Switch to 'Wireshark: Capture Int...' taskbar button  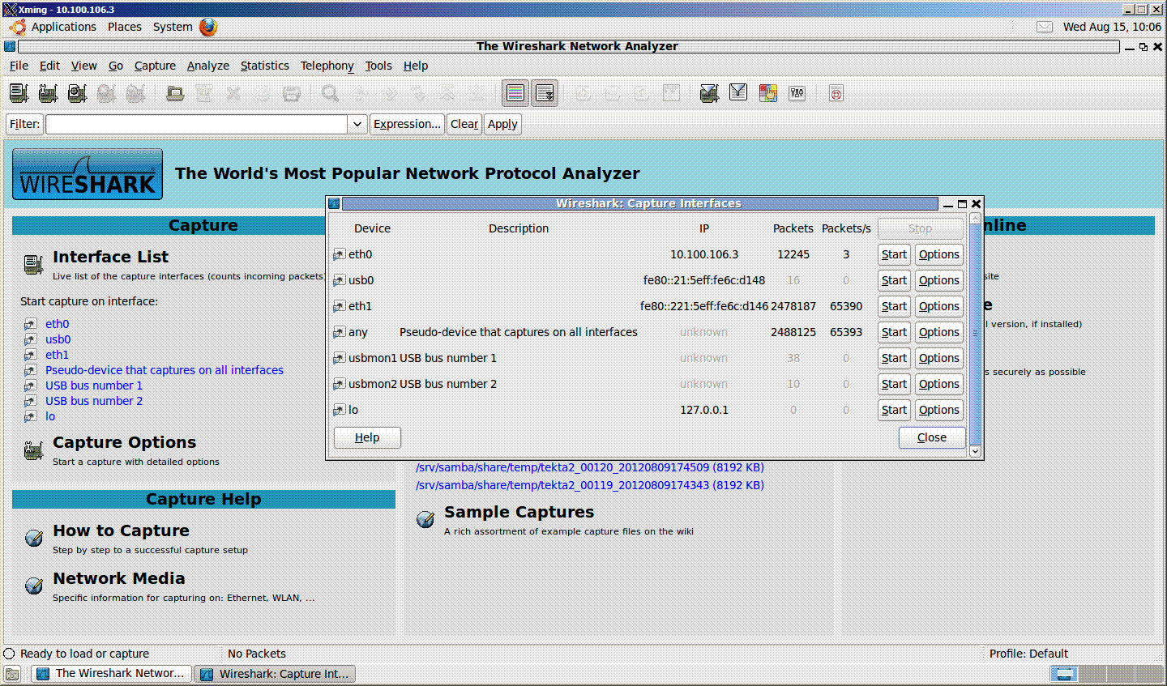pos(276,674)
